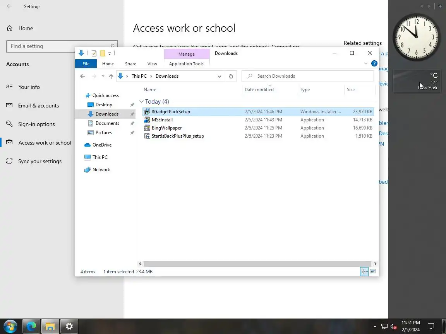
Task: Switch to Large icons view layout
Action: tap(373, 271)
